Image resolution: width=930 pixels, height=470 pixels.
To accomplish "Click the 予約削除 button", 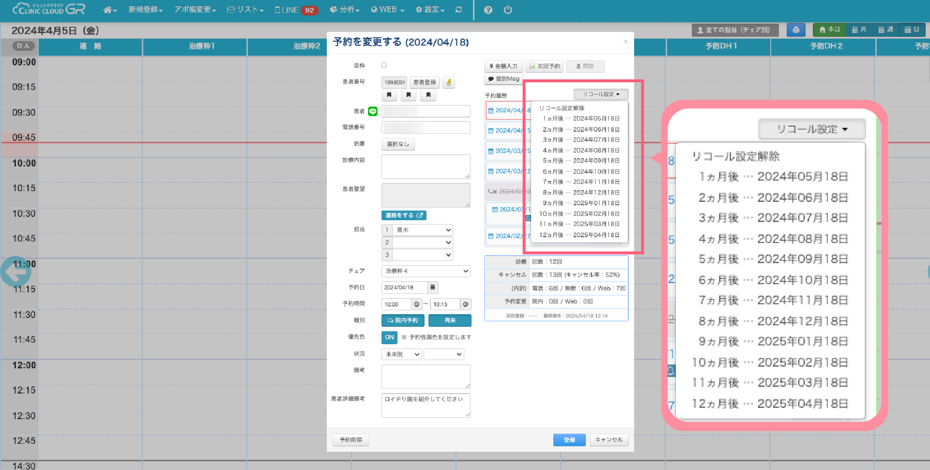I will click(x=351, y=440).
